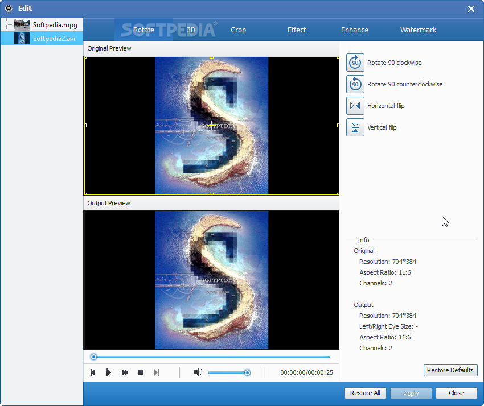This screenshot has height=406, width=484.
Task: Click the Output Preview video image
Action: [x=211, y=280]
